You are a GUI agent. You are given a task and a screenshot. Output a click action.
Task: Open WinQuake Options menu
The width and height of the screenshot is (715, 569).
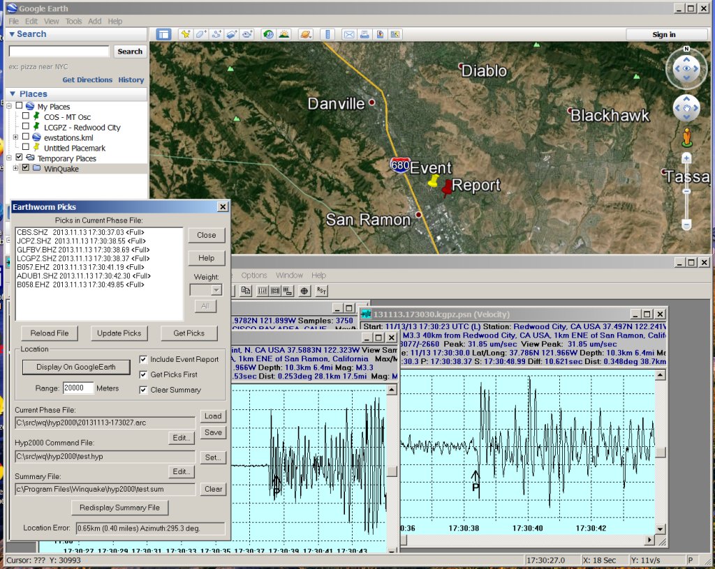point(254,275)
